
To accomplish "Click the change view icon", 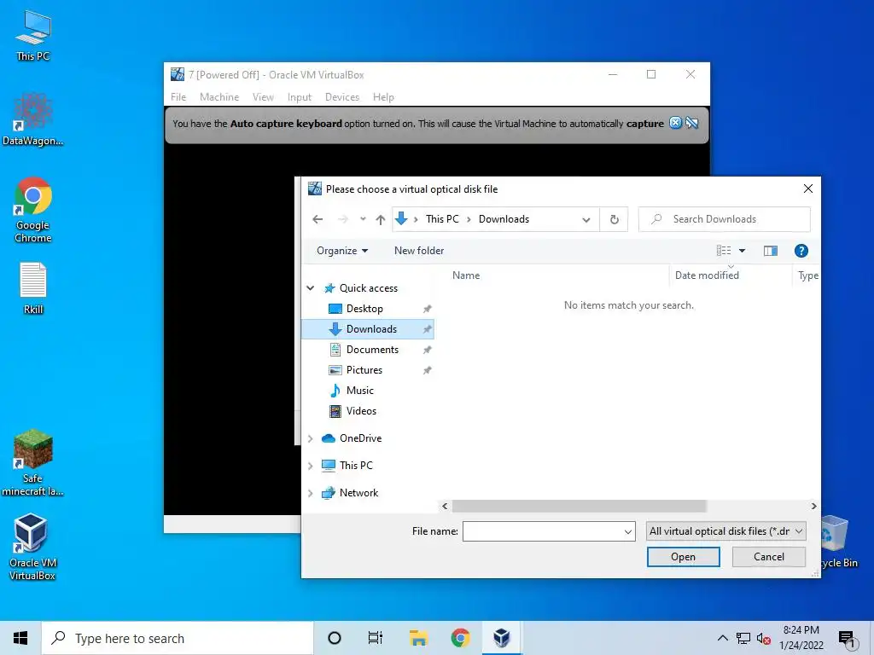I will [724, 251].
